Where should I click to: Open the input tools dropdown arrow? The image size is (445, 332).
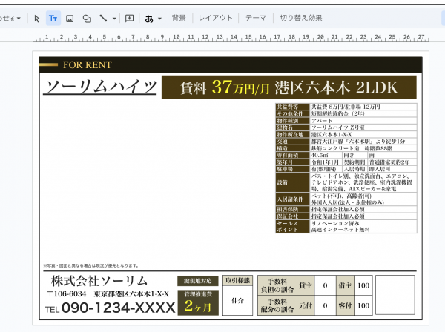point(161,18)
